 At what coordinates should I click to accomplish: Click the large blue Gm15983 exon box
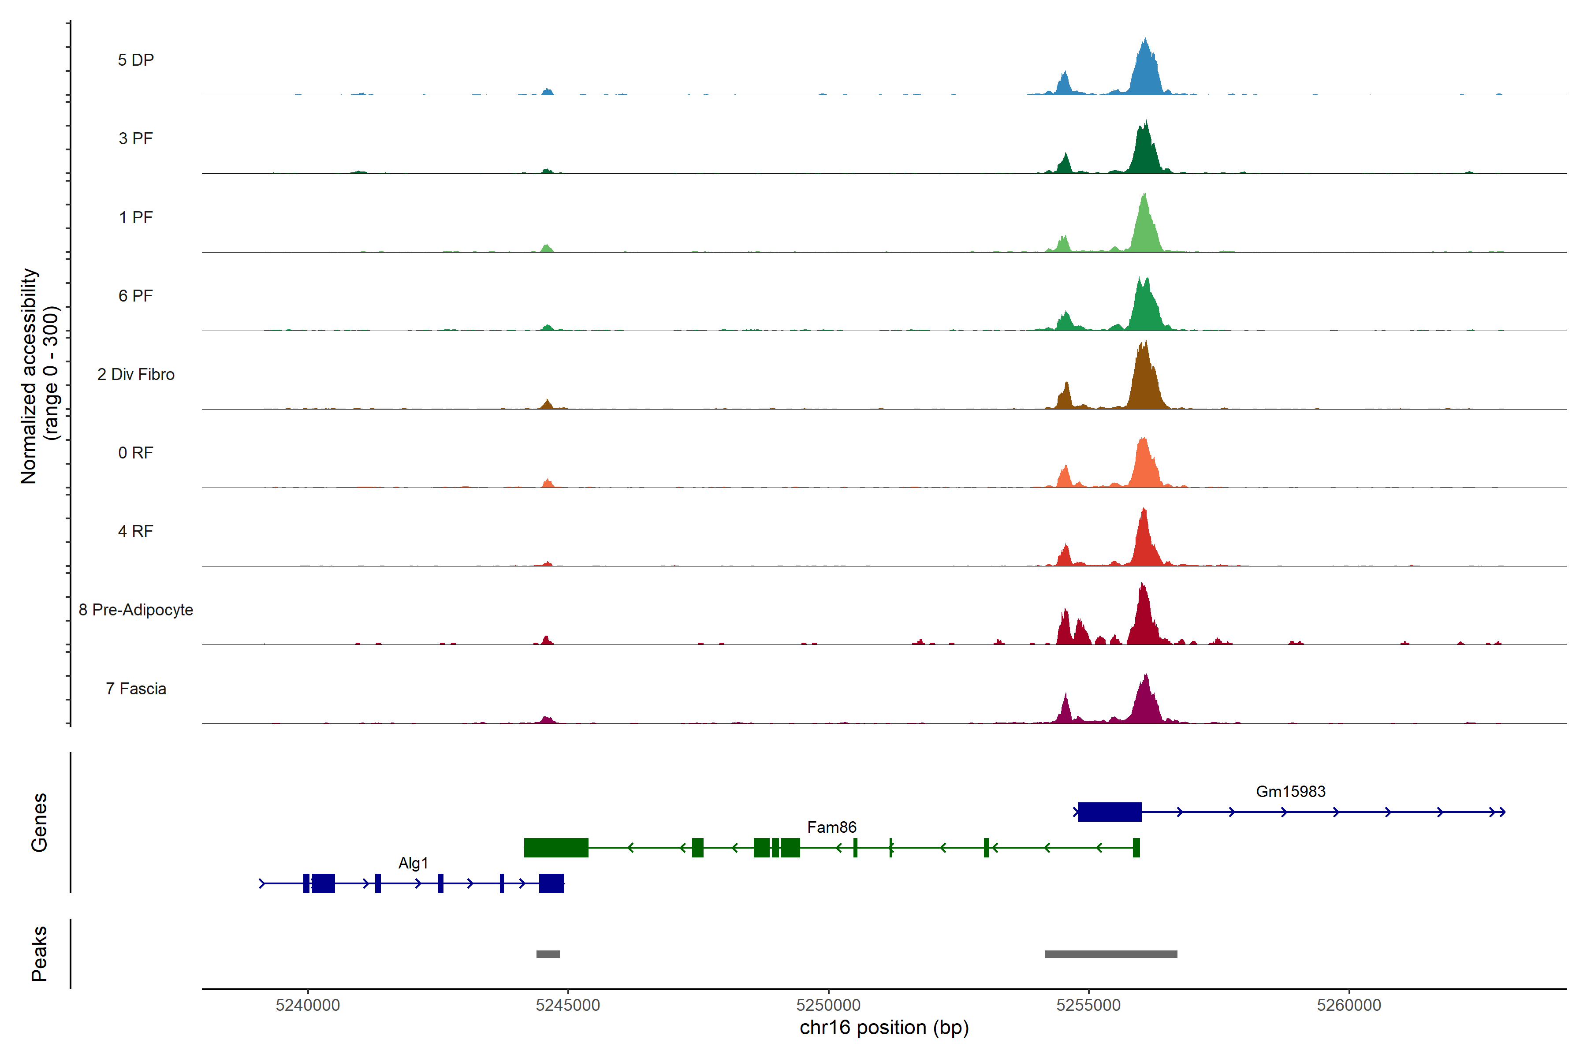pos(1109,812)
